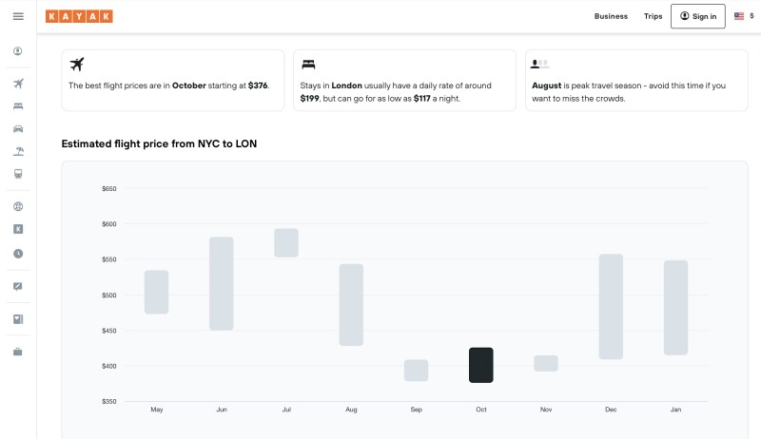
Task: Open the feedback icon in sidebar
Action: (x=18, y=286)
